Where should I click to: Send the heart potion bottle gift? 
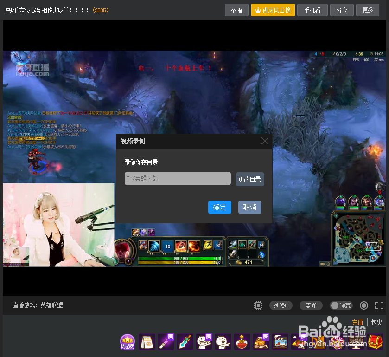pos(242,342)
